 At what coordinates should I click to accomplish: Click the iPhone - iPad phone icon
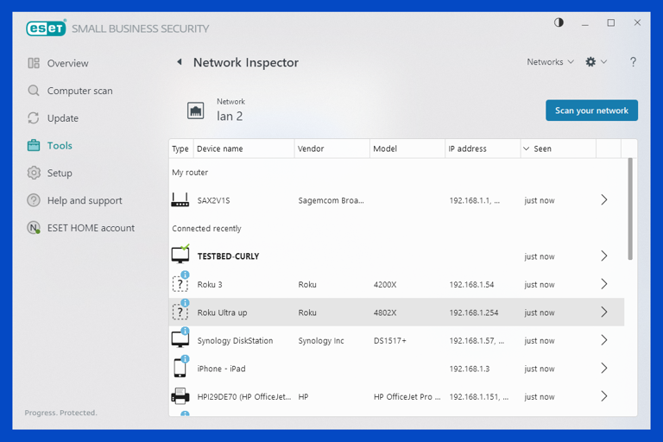180,369
